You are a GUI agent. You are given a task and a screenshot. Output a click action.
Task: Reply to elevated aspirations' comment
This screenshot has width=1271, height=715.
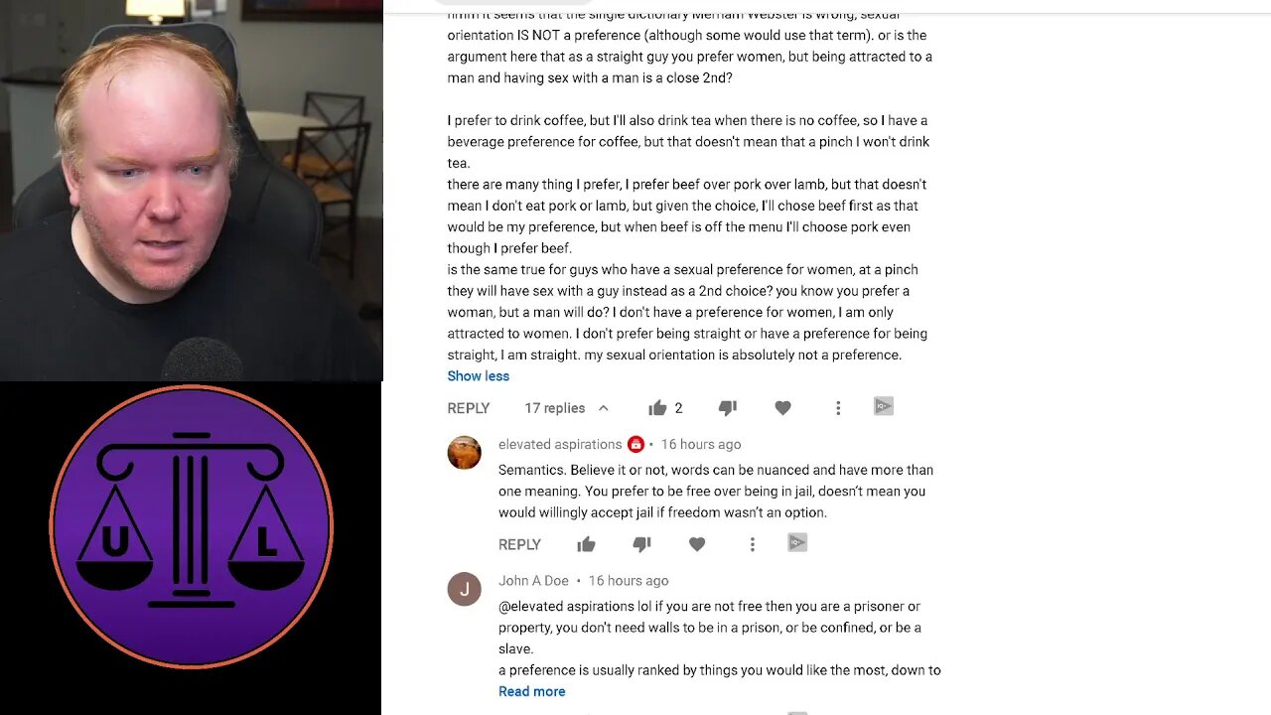click(x=519, y=544)
